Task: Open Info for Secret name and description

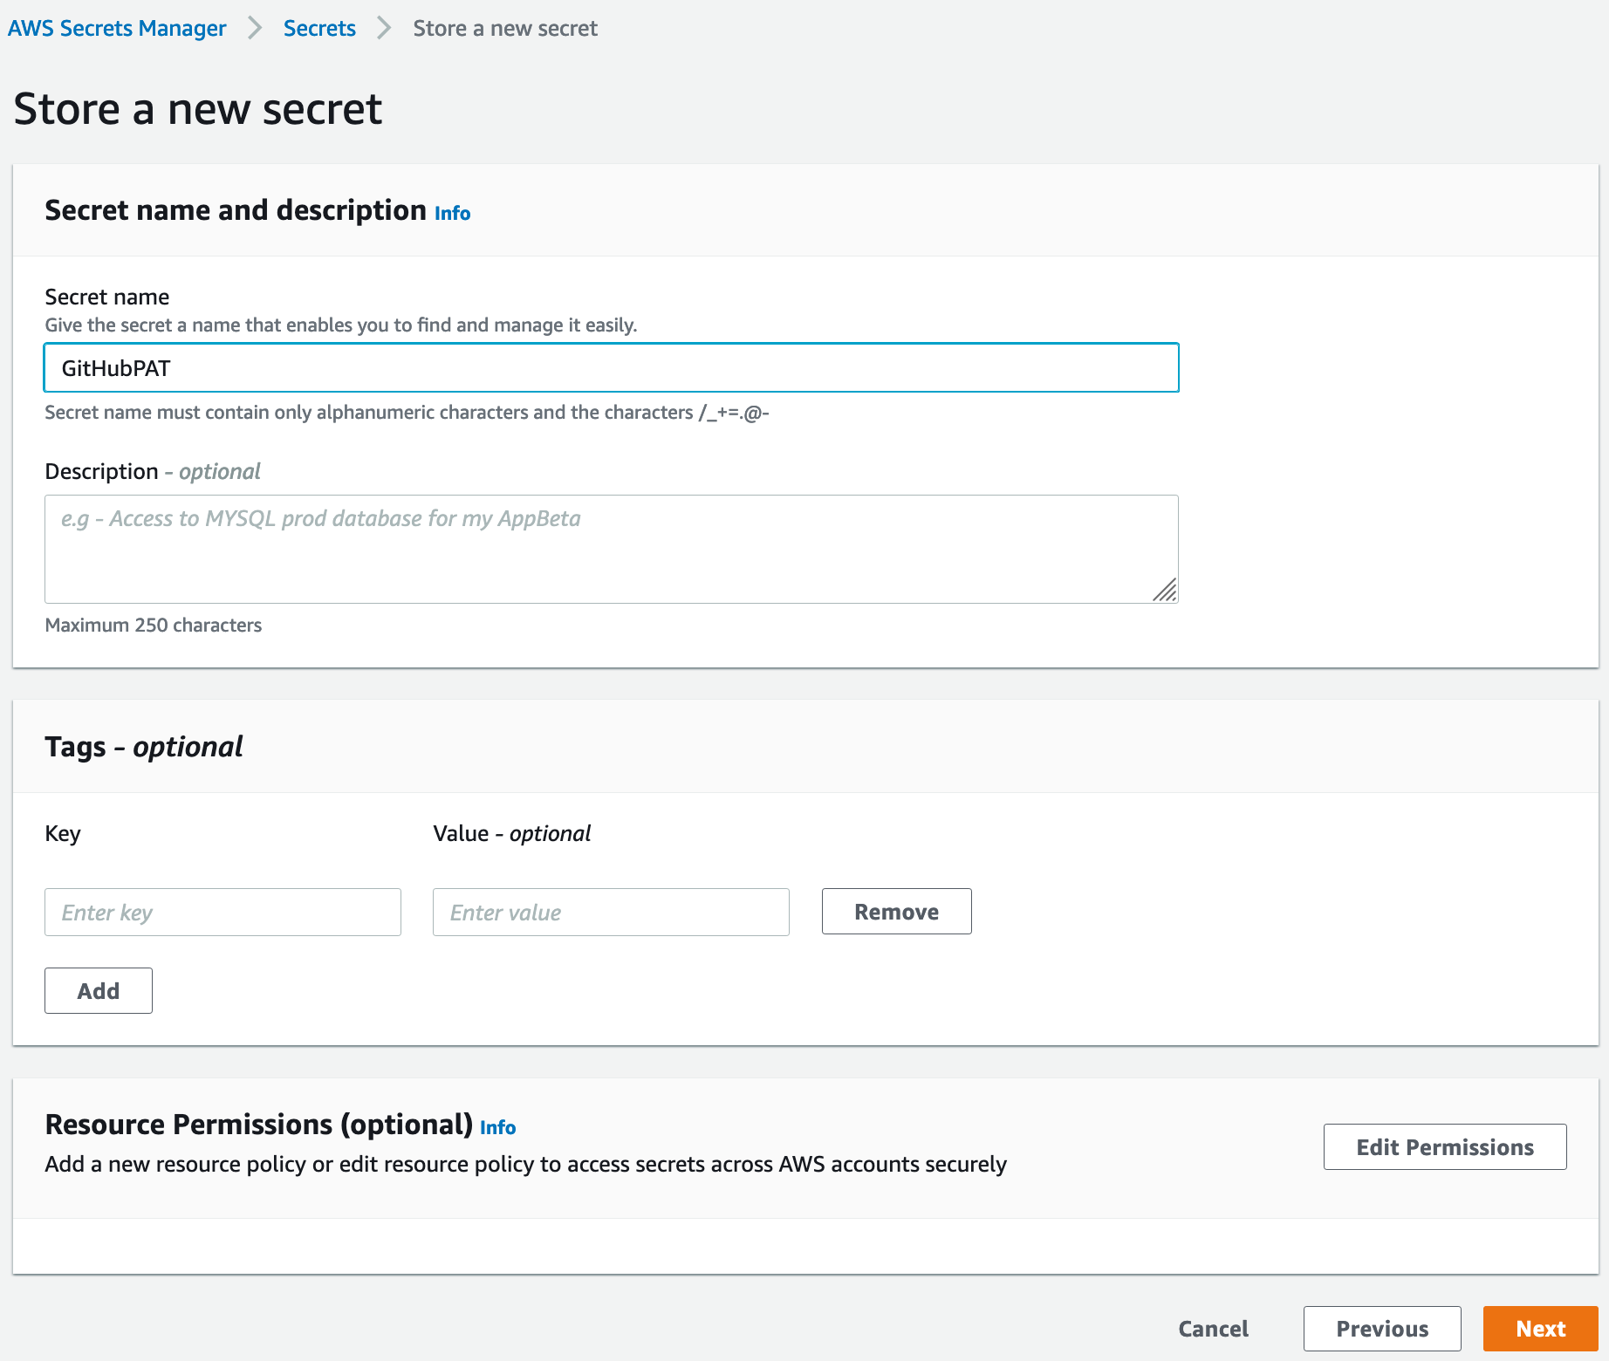Action: (x=452, y=214)
